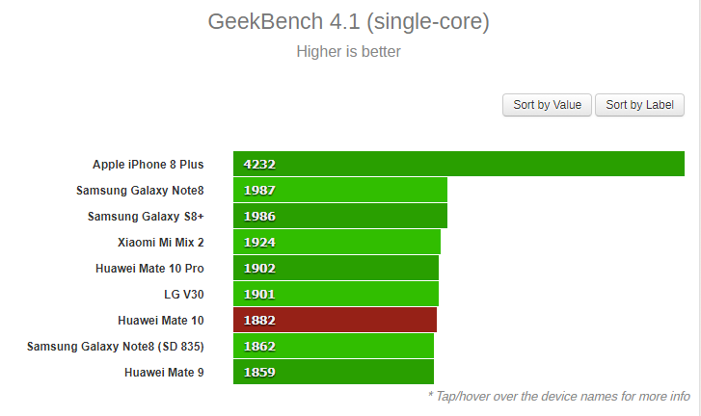Select the Apple iPhone 8 Plus label
This screenshot has width=701, height=416.
(x=148, y=165)
